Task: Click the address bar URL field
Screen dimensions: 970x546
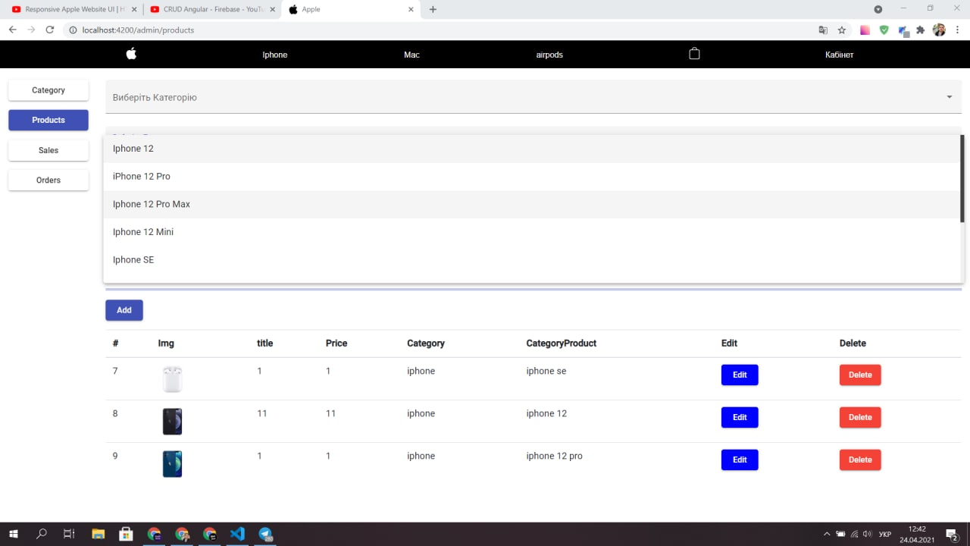Action: pyautogui.click(x=440, y=30)
